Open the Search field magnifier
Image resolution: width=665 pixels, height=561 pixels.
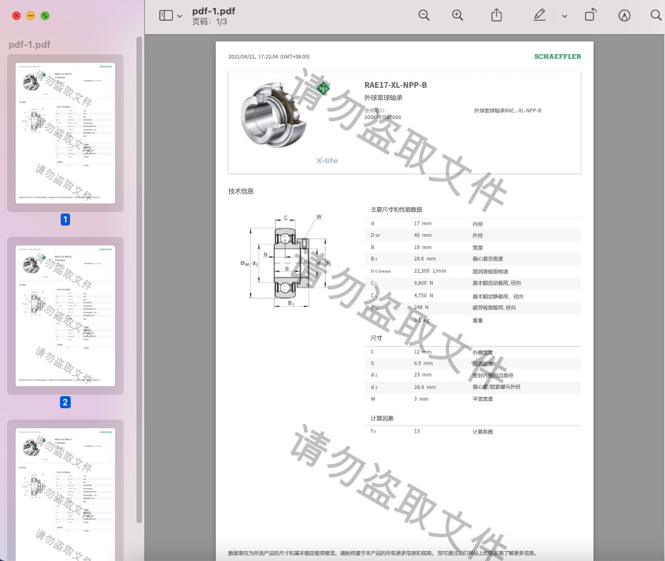pos(656,15)
